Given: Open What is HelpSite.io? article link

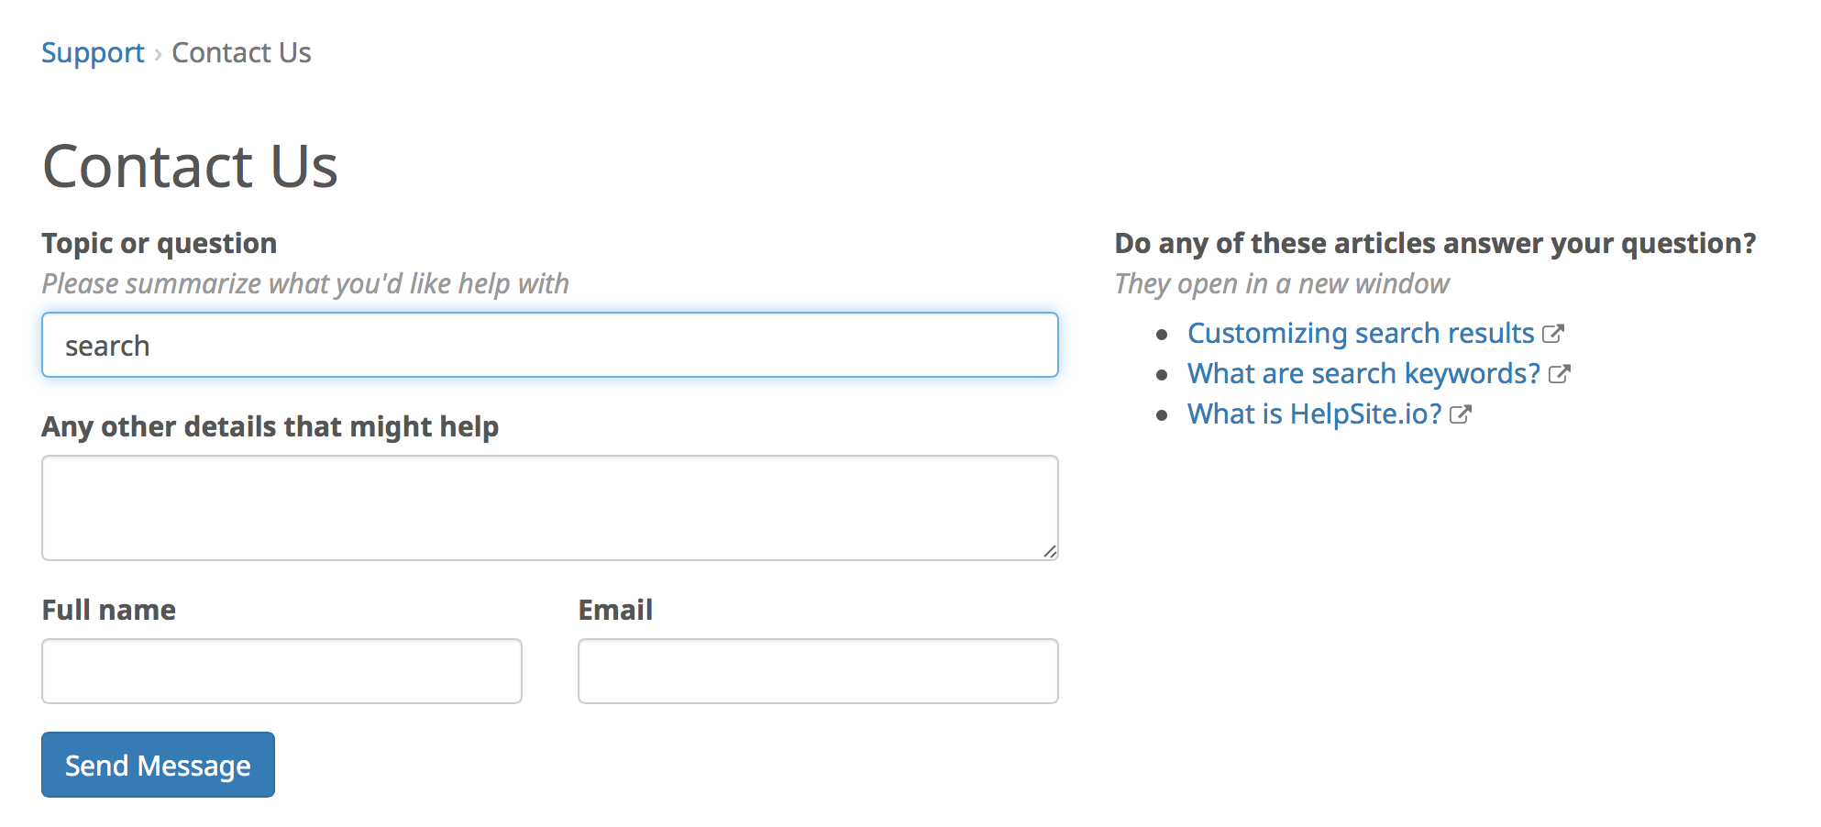Looking at the screenshot, I should click(1315, 414).
